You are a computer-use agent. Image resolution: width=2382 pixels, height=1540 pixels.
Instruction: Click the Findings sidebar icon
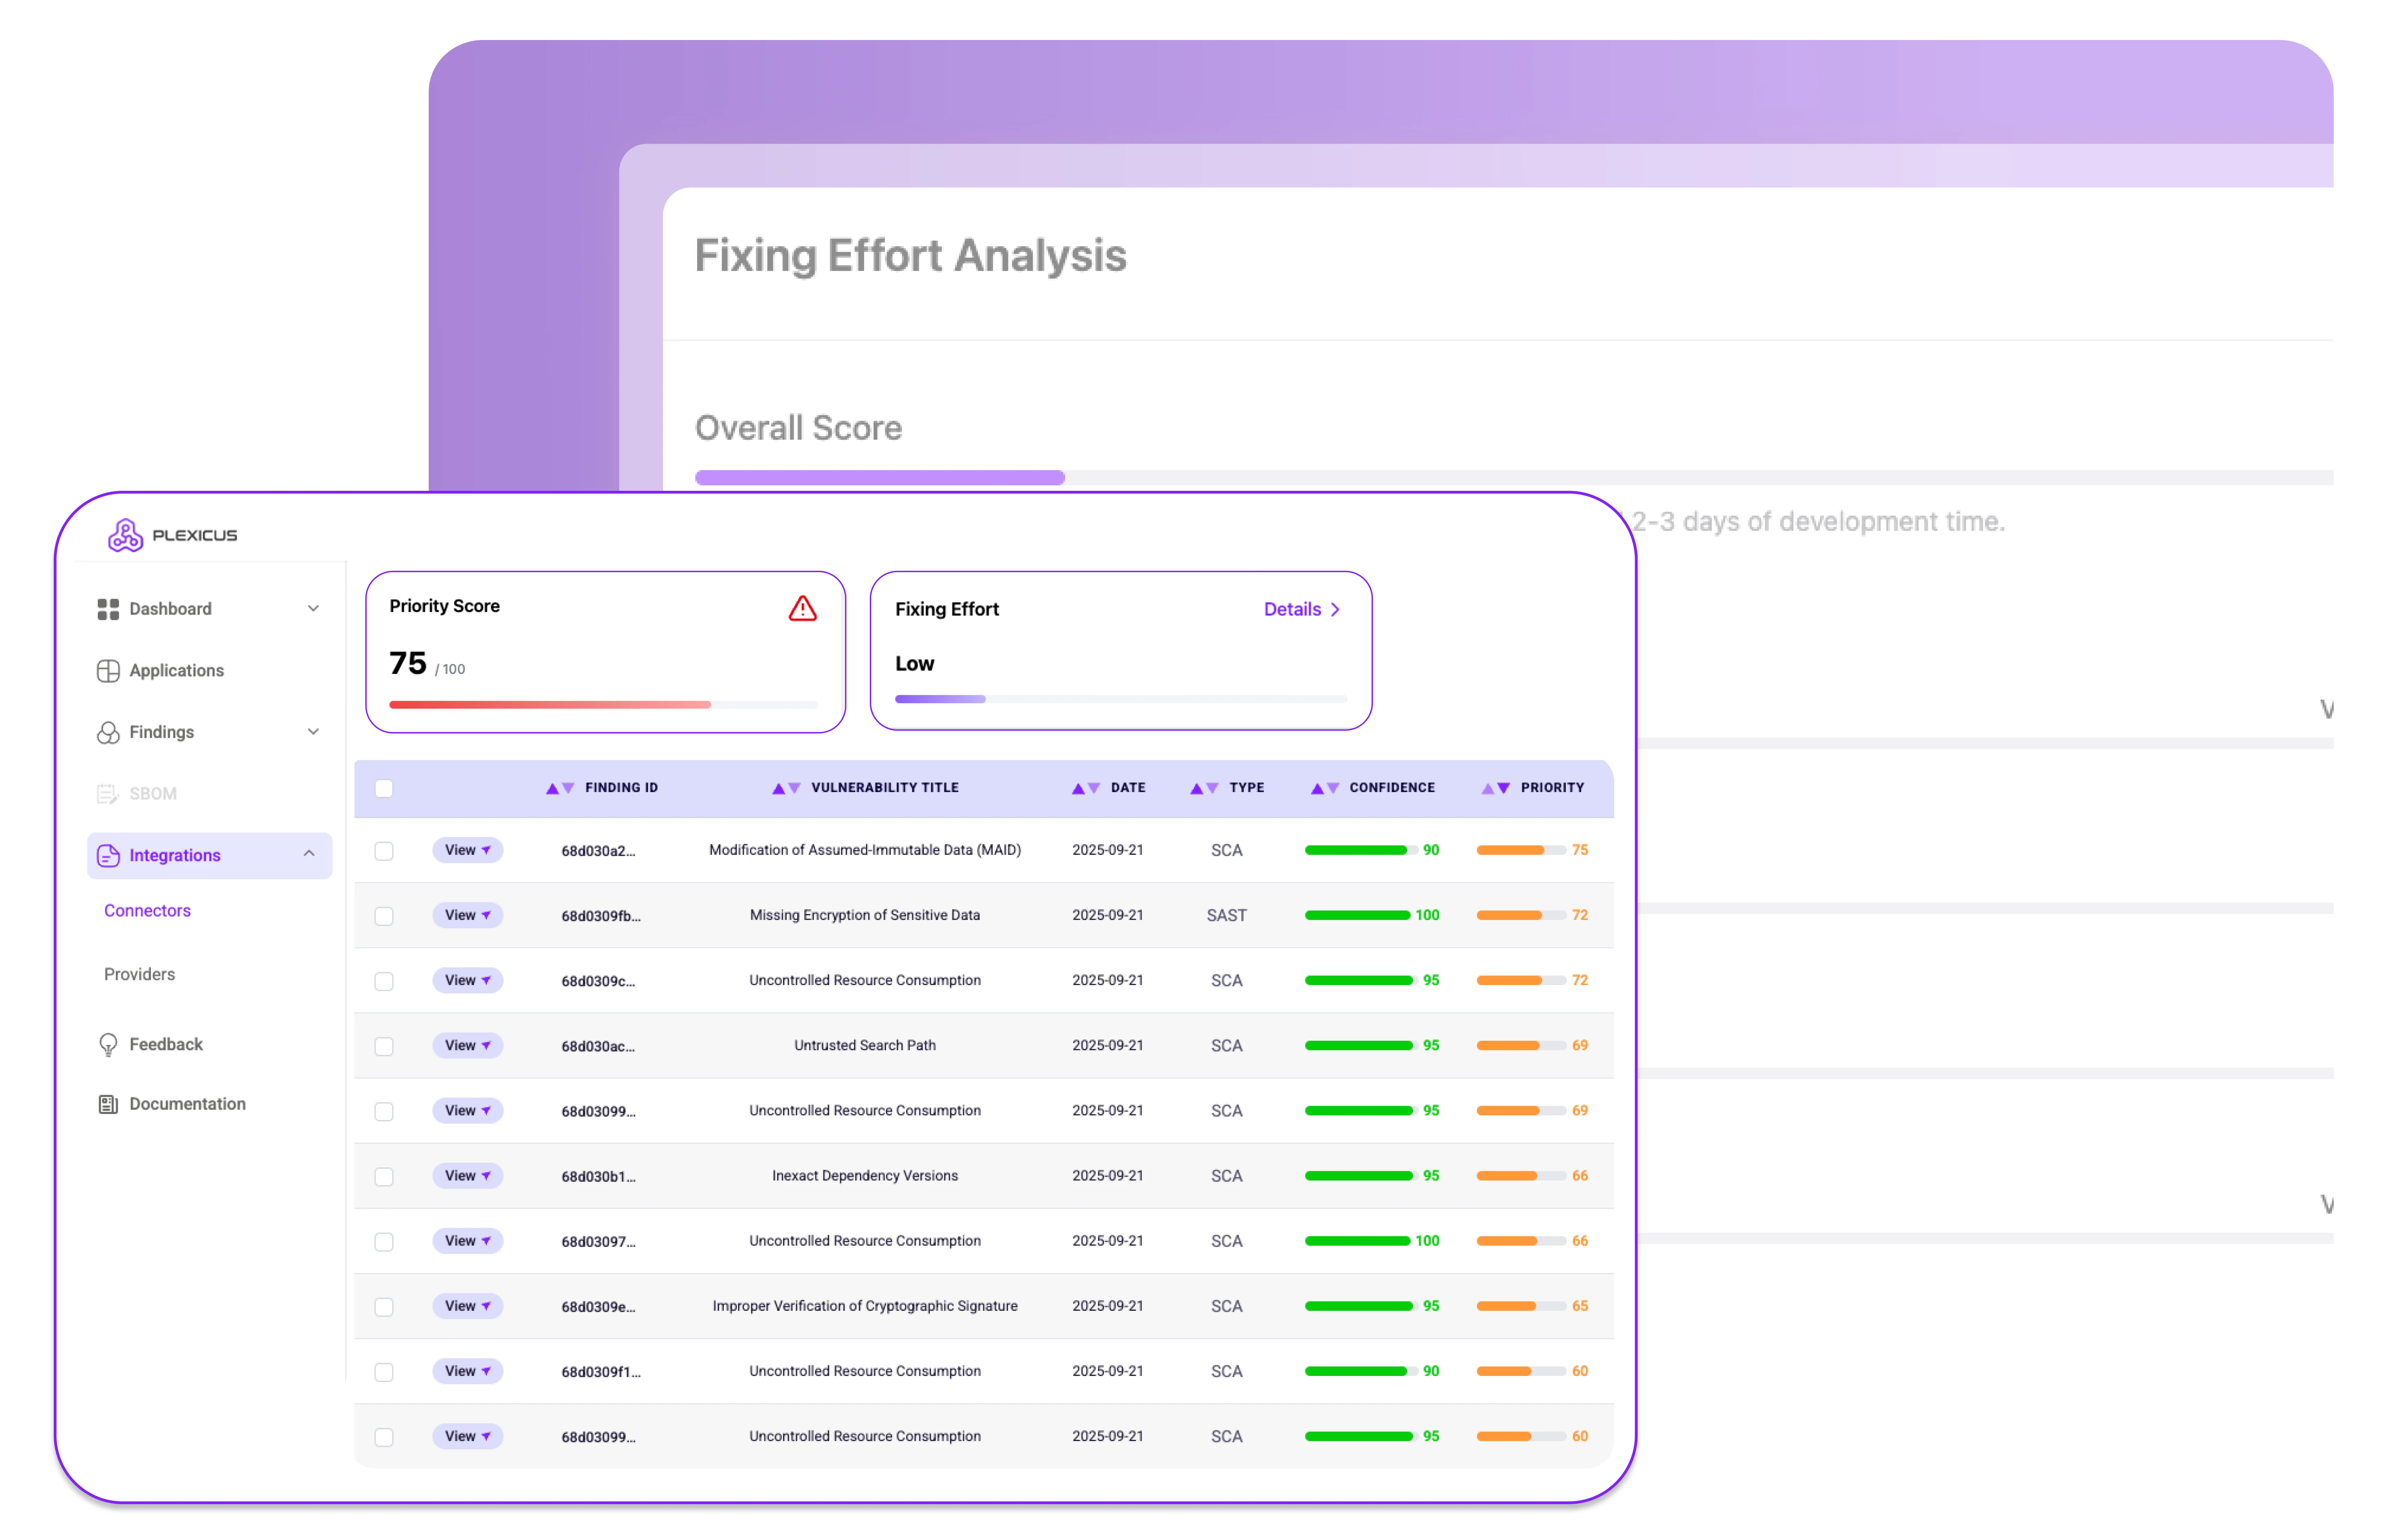pyautogui.click(x=108, y=733)
